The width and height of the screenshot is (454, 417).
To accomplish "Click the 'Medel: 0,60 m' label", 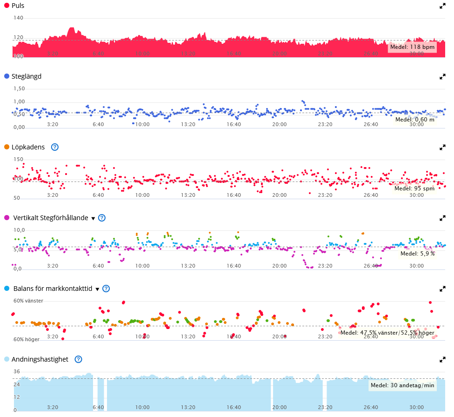I will pyautogui.click(x=415, y=120).
